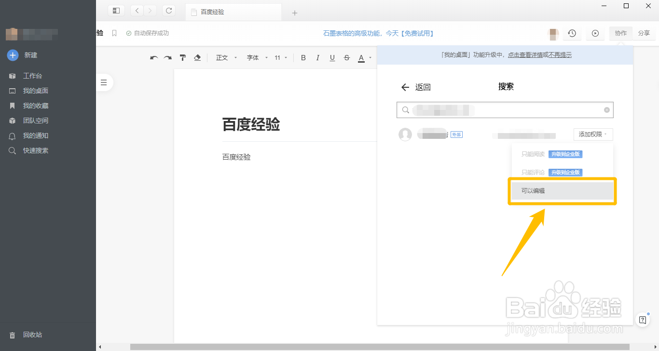Open 快速搜索 quick search
The height and width of the screenshot is (351, 659).
click(35, 150)
